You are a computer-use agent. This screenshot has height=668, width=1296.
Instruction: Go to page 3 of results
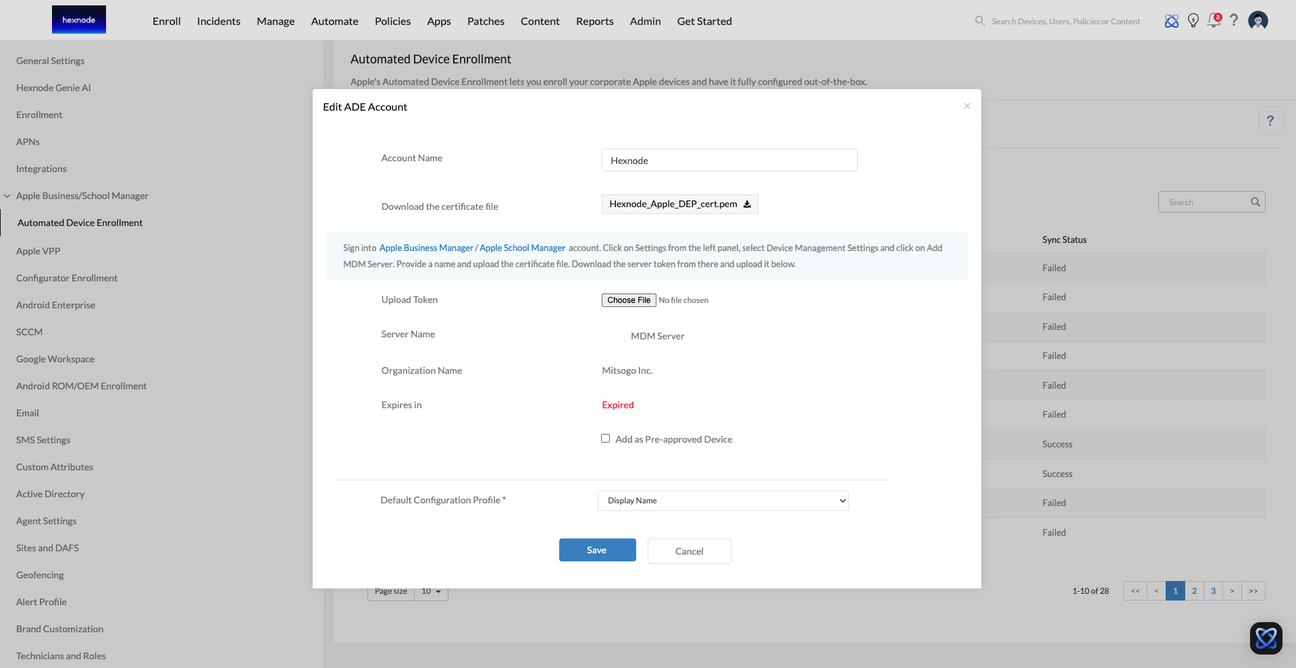coord(1213,591)
